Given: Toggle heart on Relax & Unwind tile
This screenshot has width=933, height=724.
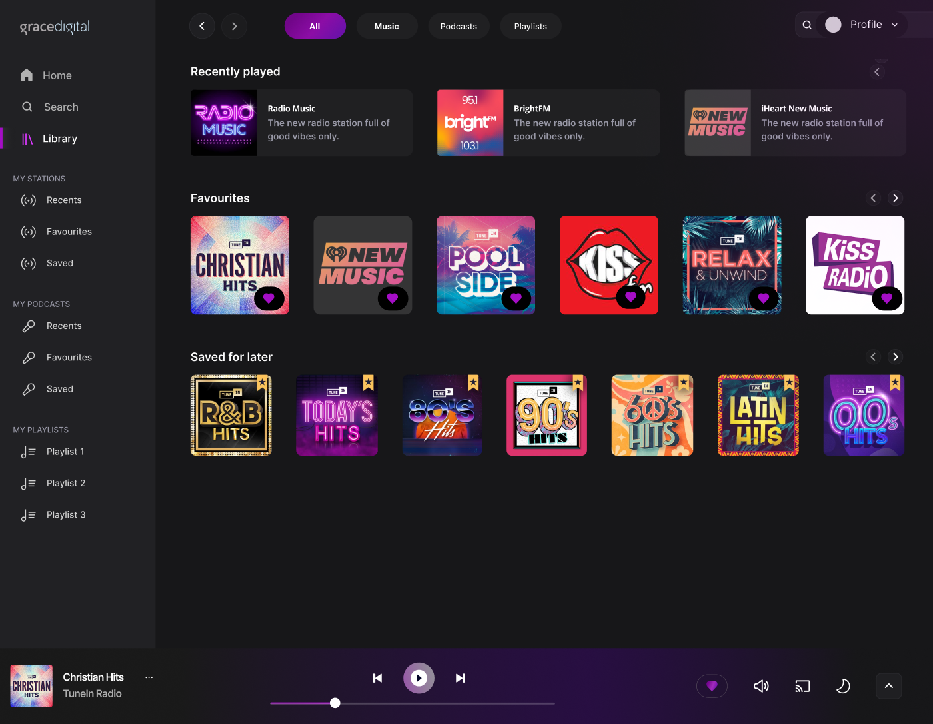Looking at the screenshot, I should coord(764,298).
